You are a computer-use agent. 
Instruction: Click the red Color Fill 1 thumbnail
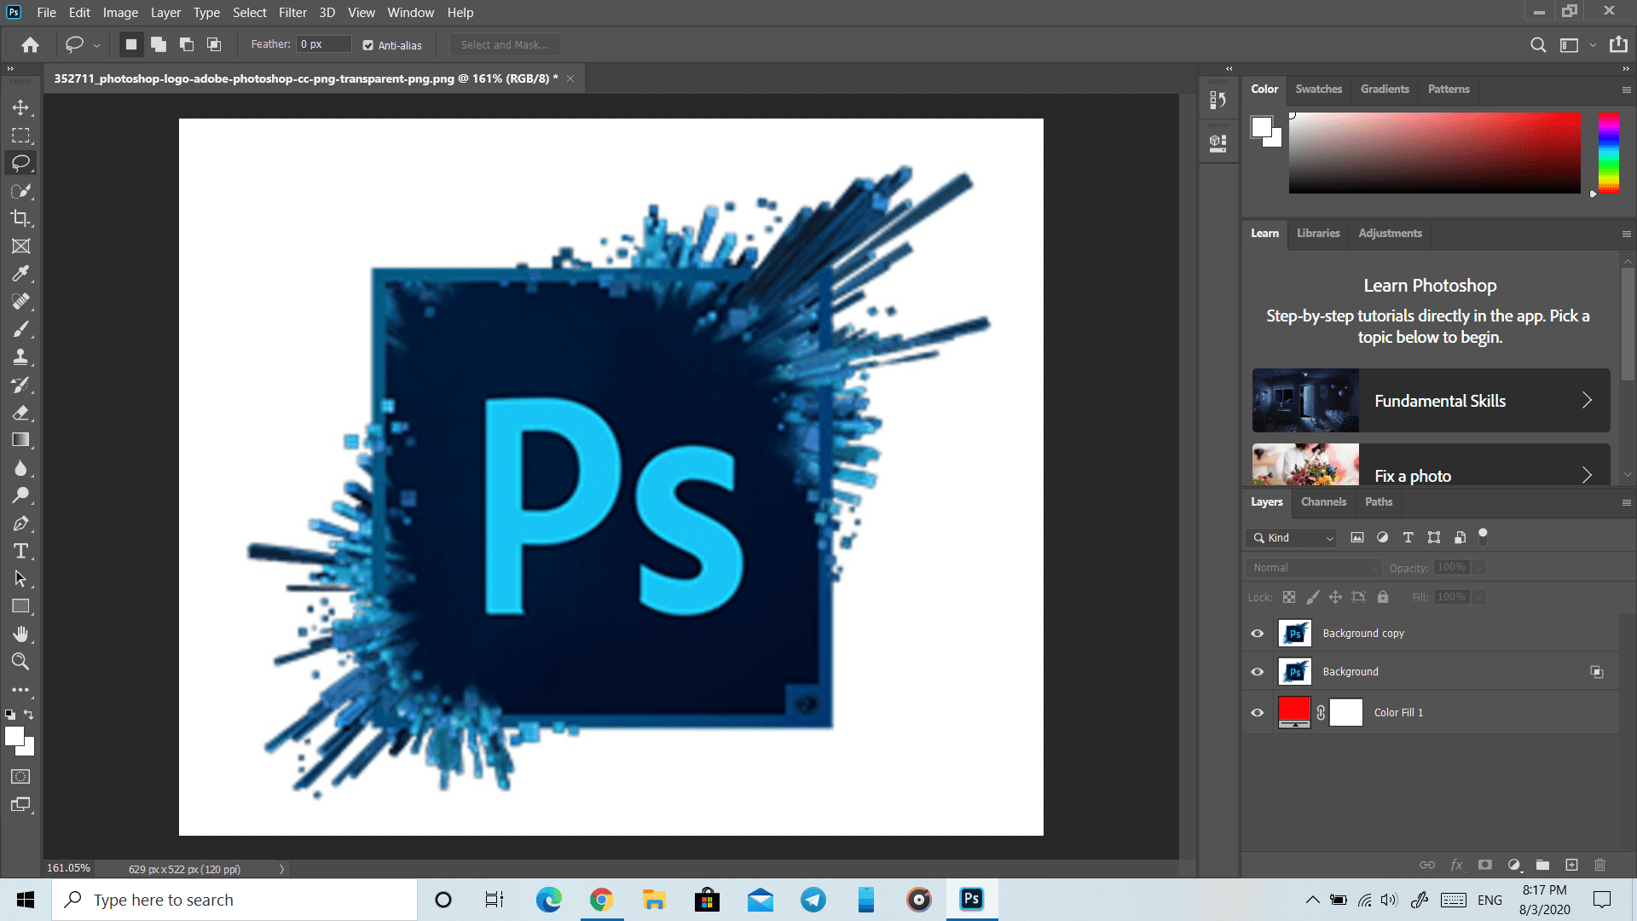click(1293, 712)
